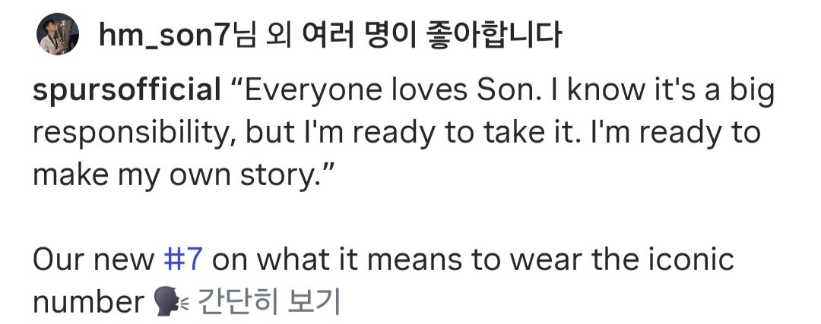Image resolution: width=821 pixels, height=324 pixels.
Task: Open the liker's round profile picture
Action: (x=58, y=34)
